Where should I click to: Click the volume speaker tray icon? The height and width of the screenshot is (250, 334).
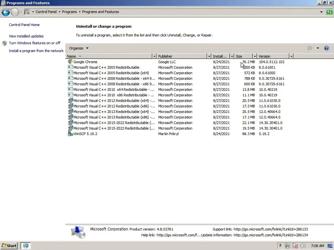[x=303, y=246]
